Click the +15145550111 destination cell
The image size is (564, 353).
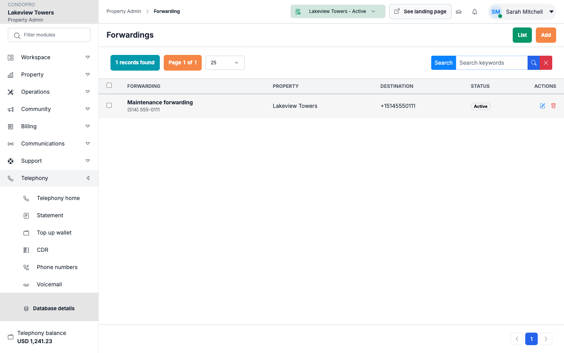tap(398, 106)
